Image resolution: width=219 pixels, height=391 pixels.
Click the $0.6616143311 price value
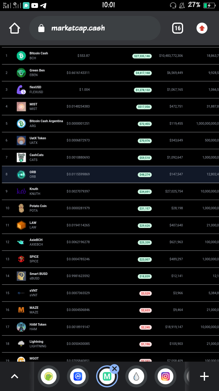pyautogui.click(x=78, y=73)
